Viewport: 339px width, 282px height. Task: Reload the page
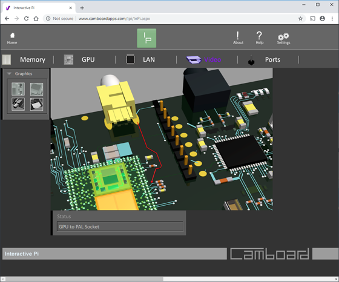[x=27, y=19]
